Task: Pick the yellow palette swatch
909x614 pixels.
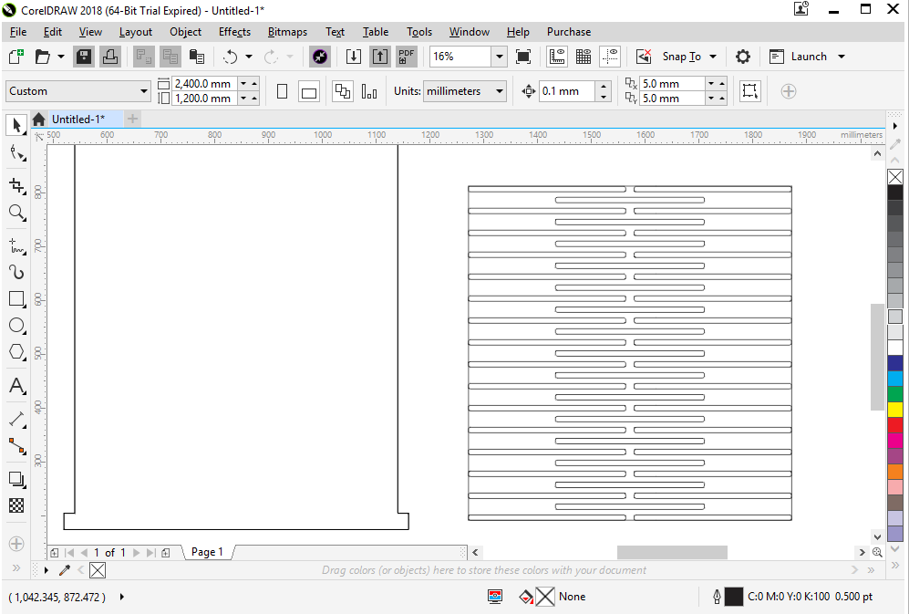Action: 895,410
